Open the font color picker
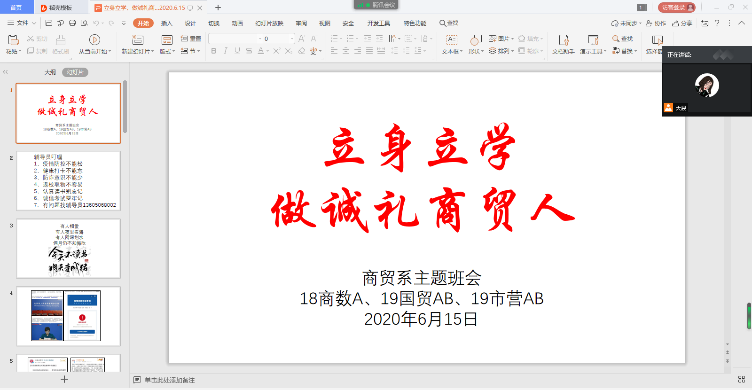This screenshot has height=390, width=752. (x=267, y=51)
